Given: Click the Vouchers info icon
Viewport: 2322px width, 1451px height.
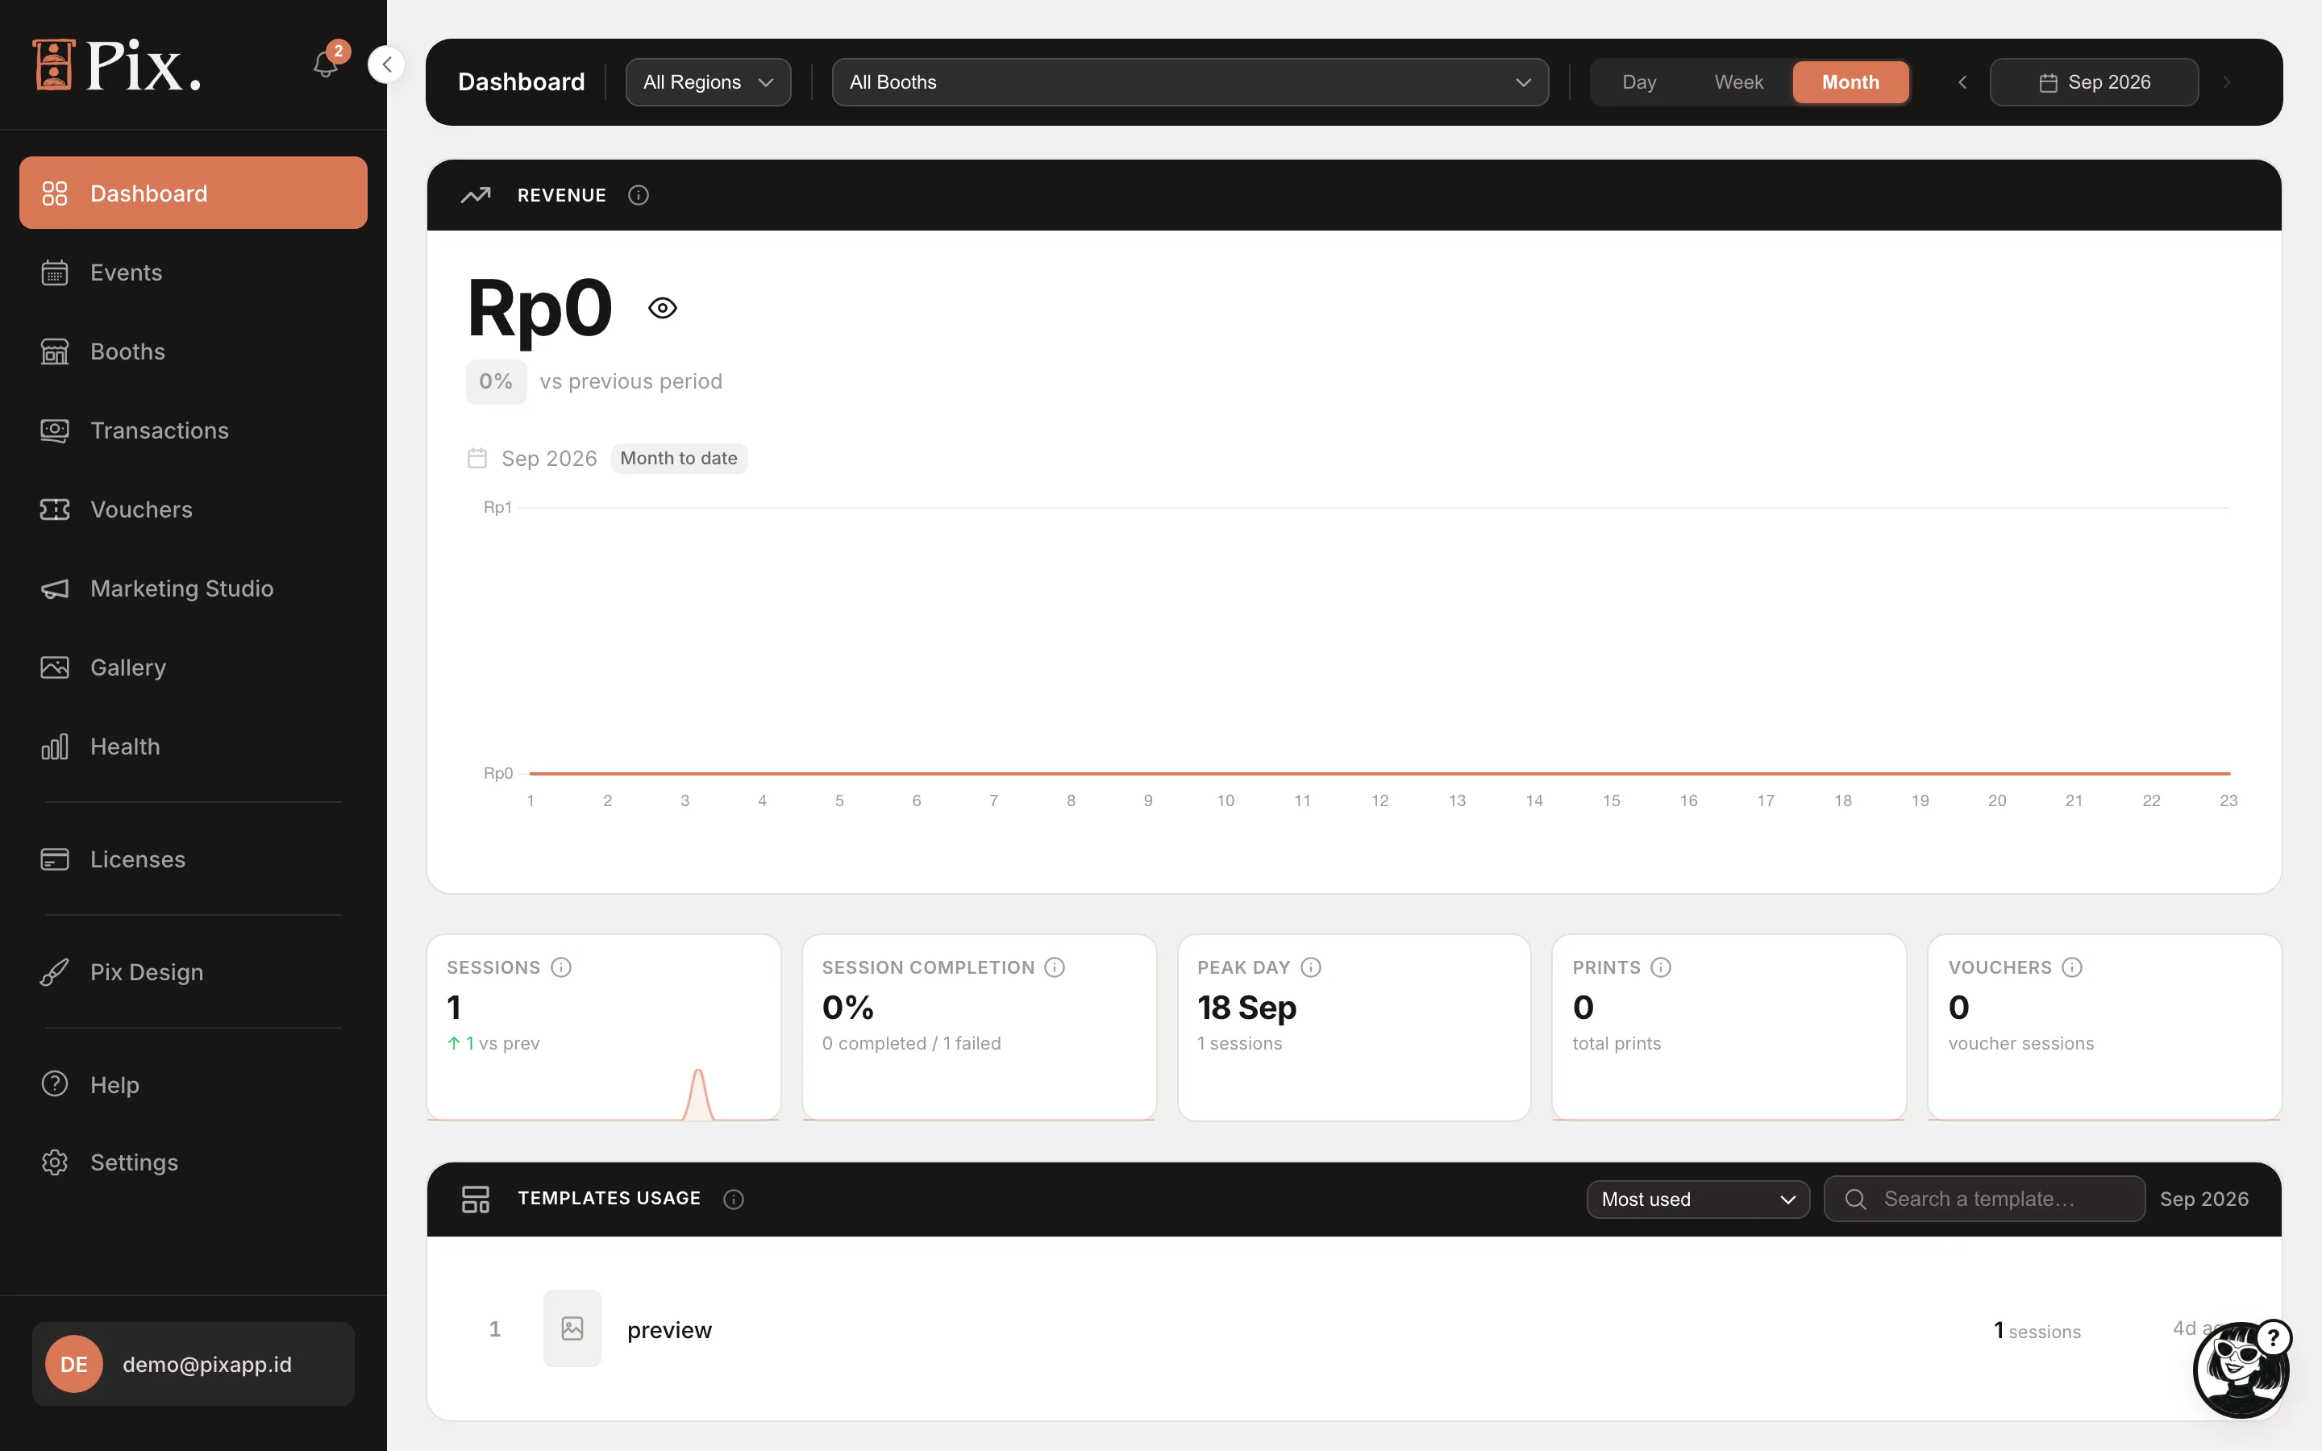Looking at the screenshot, I should [2071, 967].
